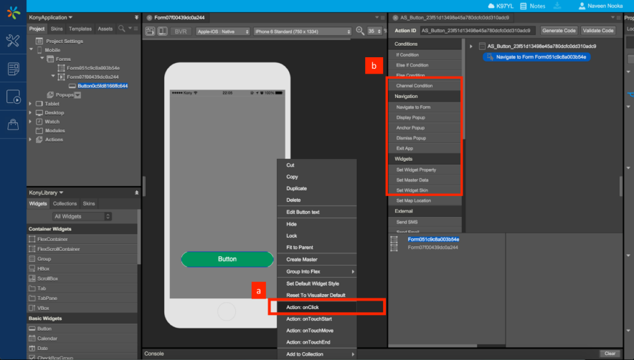This screenshot has width=634, height=360.
Task: Expand the Tablet tree node
Action: pos(30,104)
